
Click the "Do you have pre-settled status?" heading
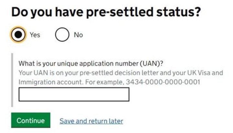(x=106, y=12)
